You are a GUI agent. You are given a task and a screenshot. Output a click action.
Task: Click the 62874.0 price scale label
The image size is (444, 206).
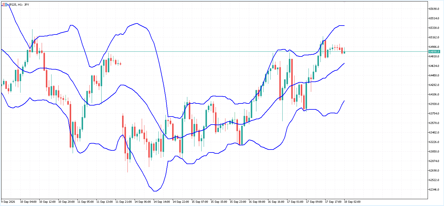pos(434,161)
